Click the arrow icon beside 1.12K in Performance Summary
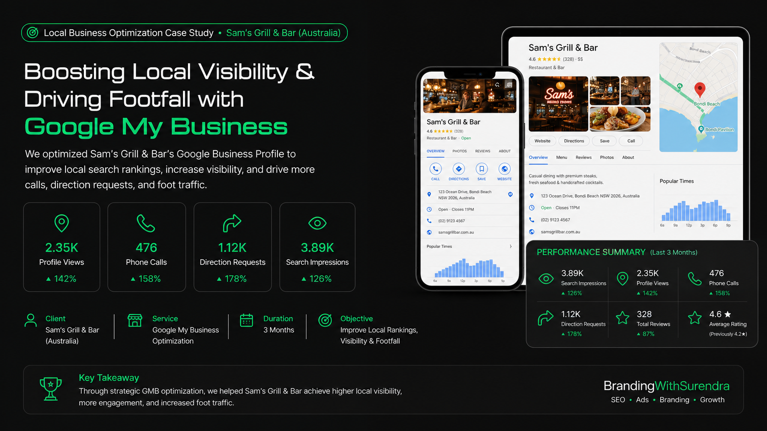Screen dimensions: 767x431 (x=545, y=318)
